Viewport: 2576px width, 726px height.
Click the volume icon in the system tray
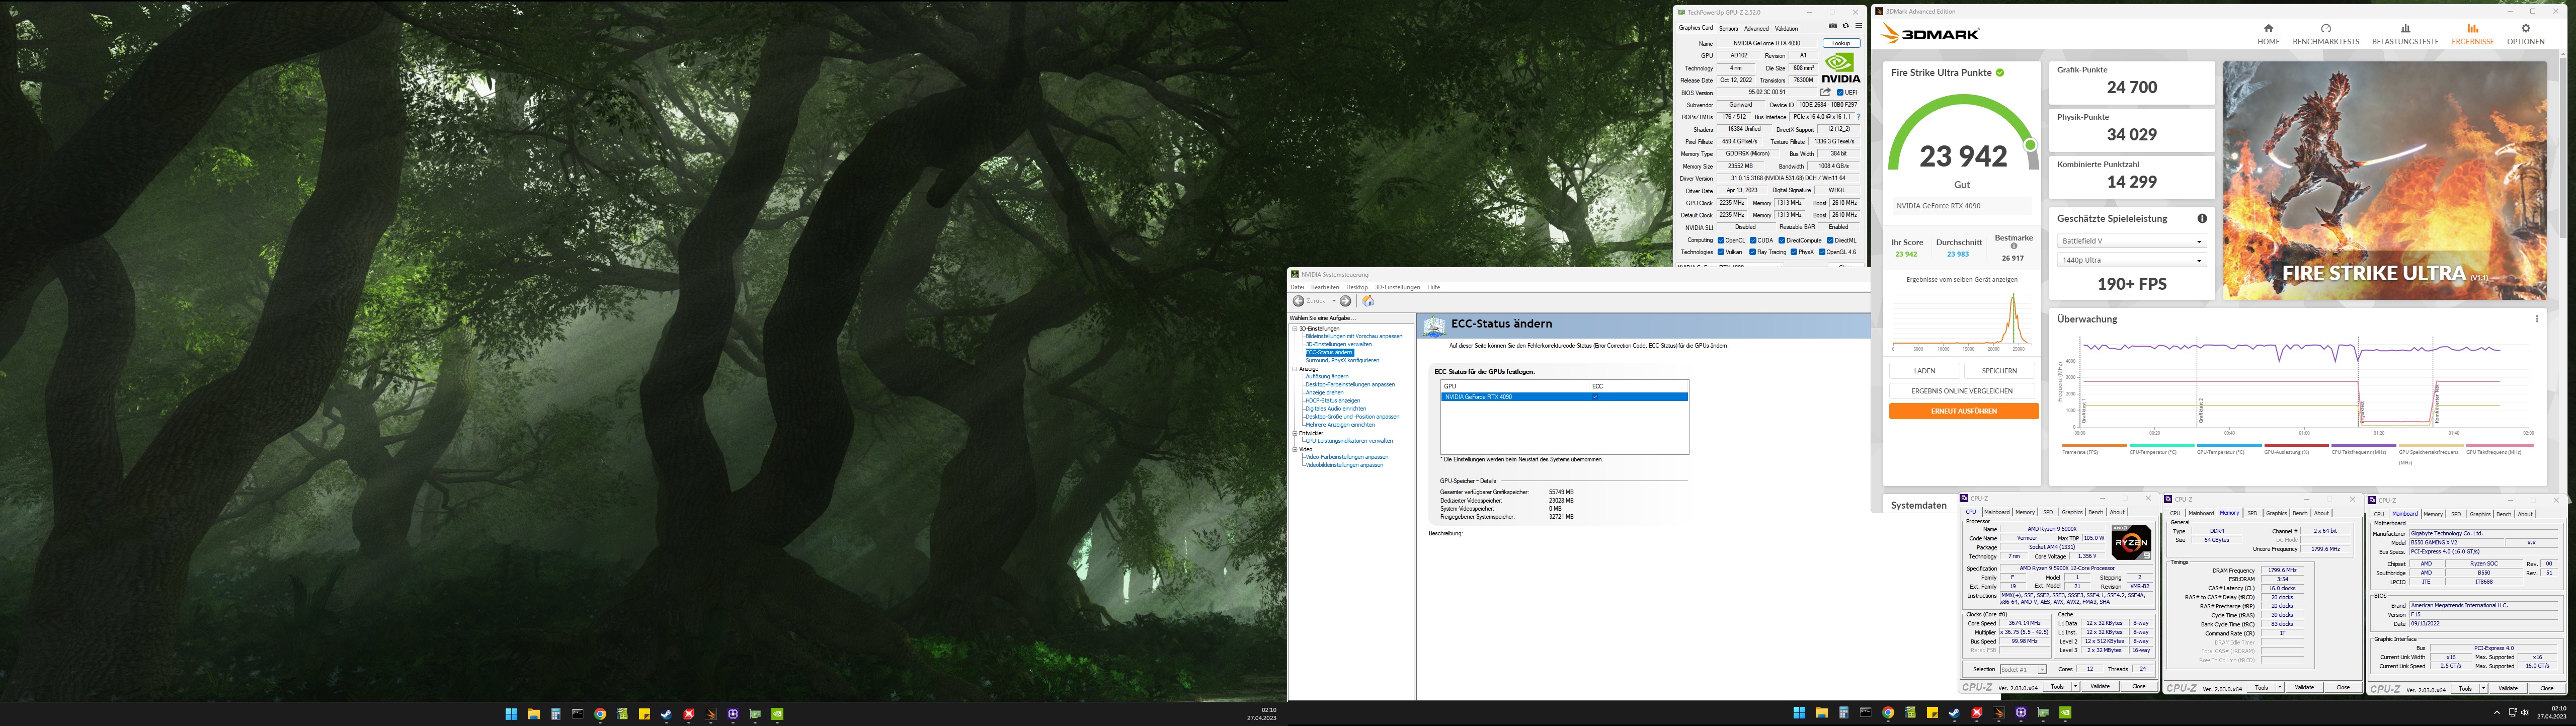(x=2525, y=713)
